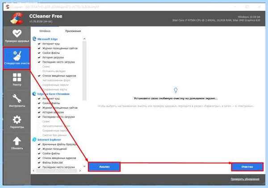Viewport: 268px width, 188px height.
Task: Uncheck История загрузок under Microsoft Edge
Action: (39, 58)
